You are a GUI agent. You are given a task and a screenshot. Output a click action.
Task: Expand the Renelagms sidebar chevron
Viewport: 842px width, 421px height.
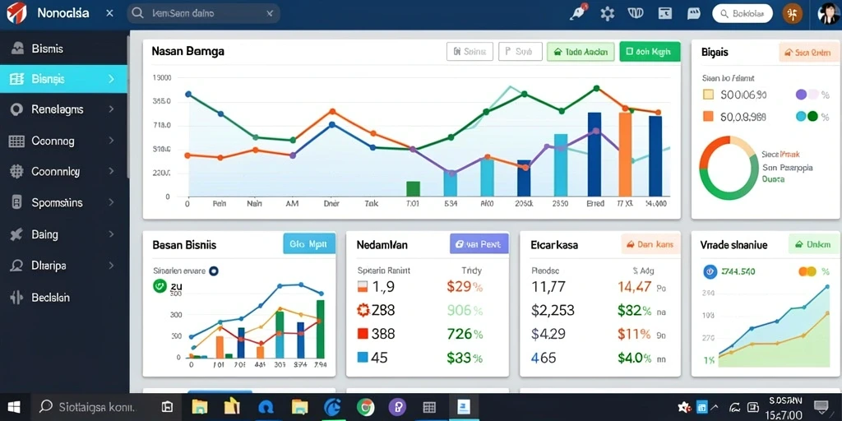click(x=111, y=109)
